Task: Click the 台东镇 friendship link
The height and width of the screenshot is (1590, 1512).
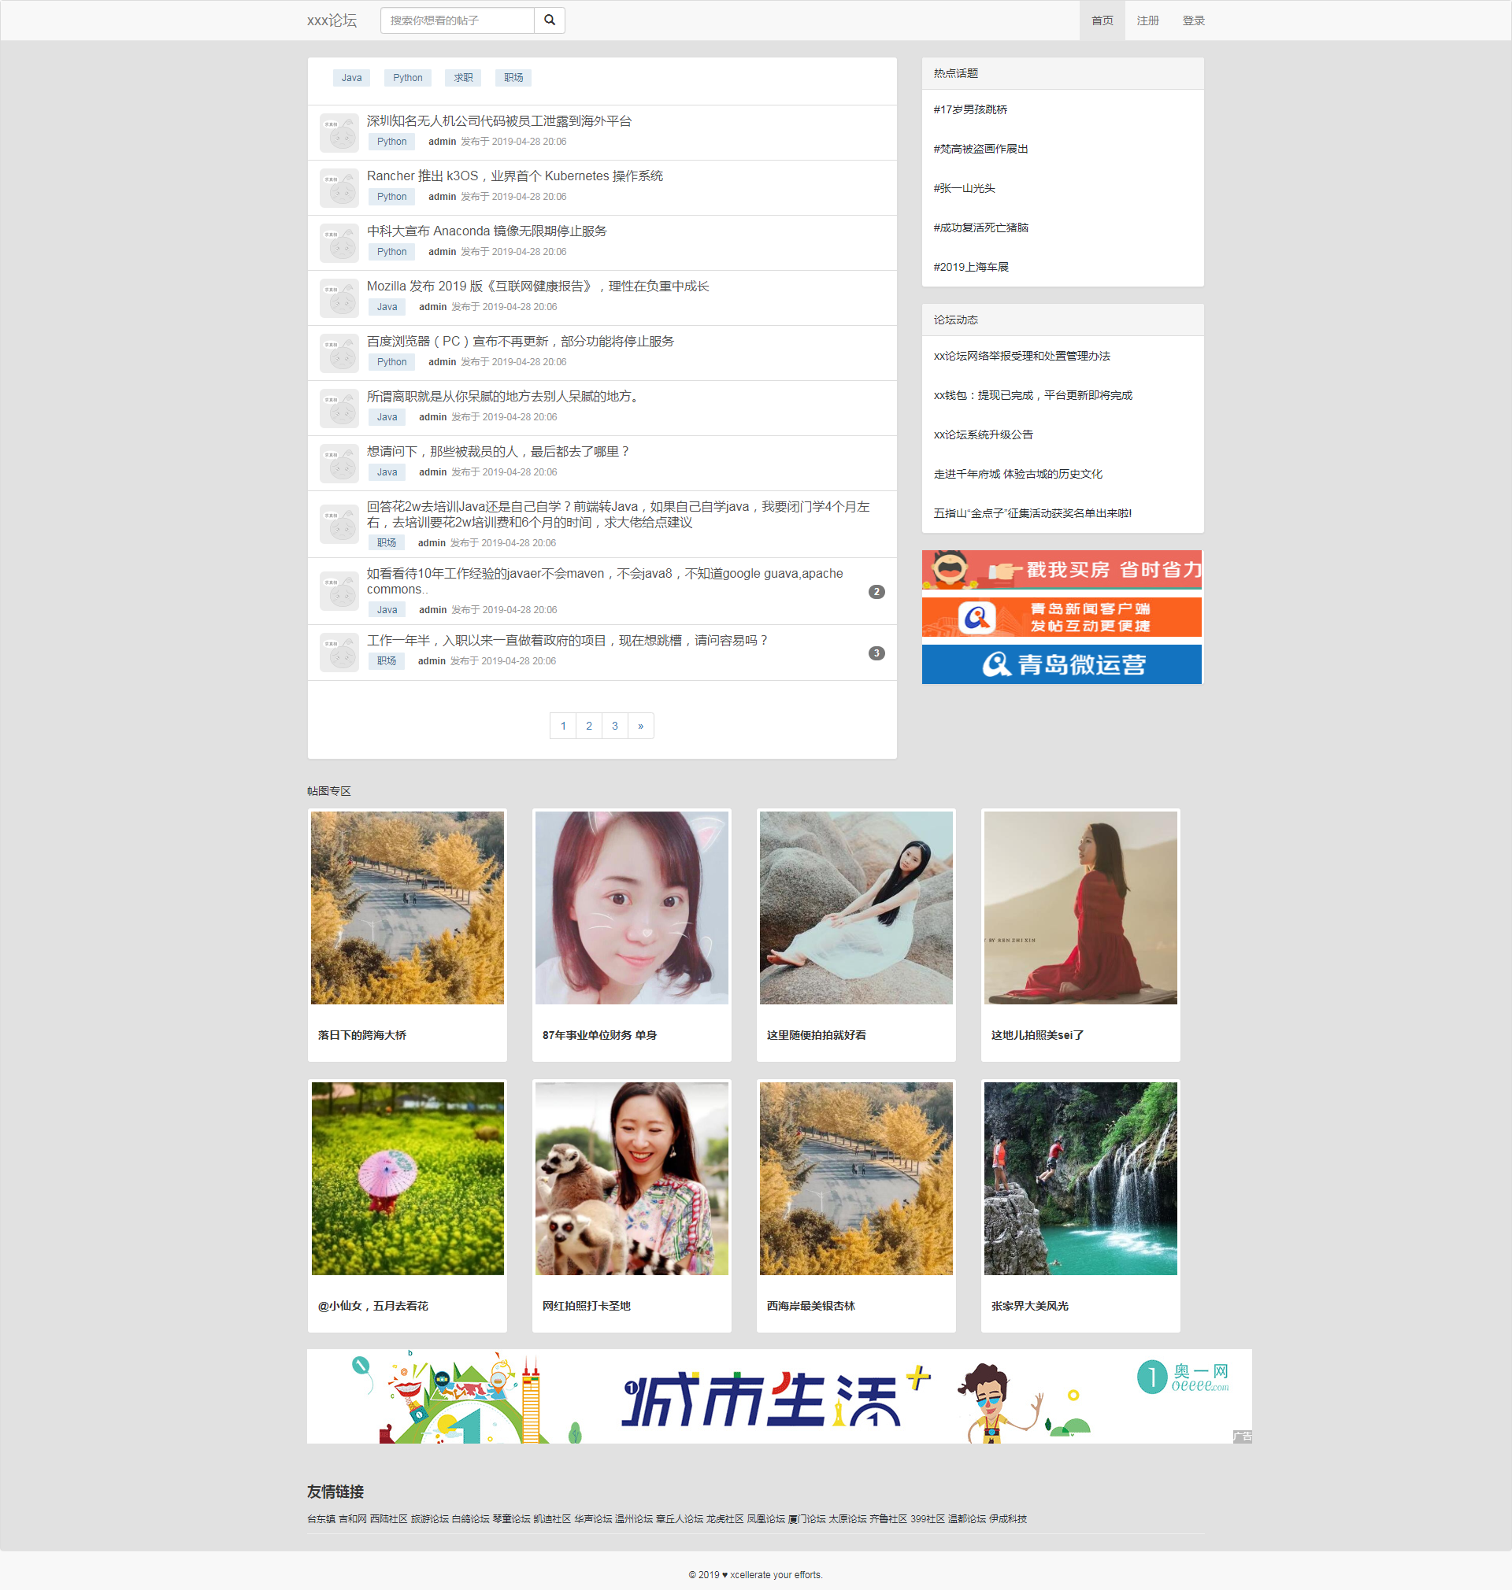Action: tap(321, 1518)
